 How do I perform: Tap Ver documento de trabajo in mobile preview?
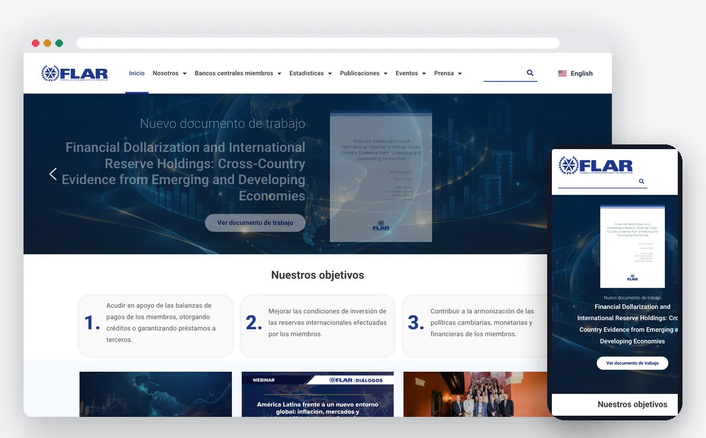point(632,363)
